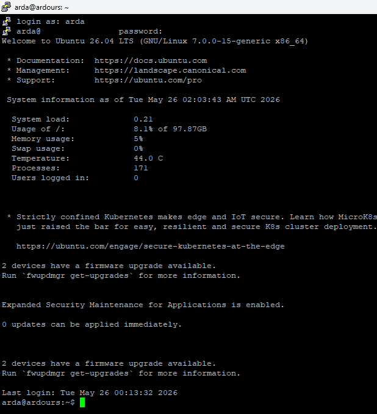Image resolution: width=377 pixels, height=414 pixels.
Task: Click the 'Users logged in' value 0
Action: coord(136,178)
